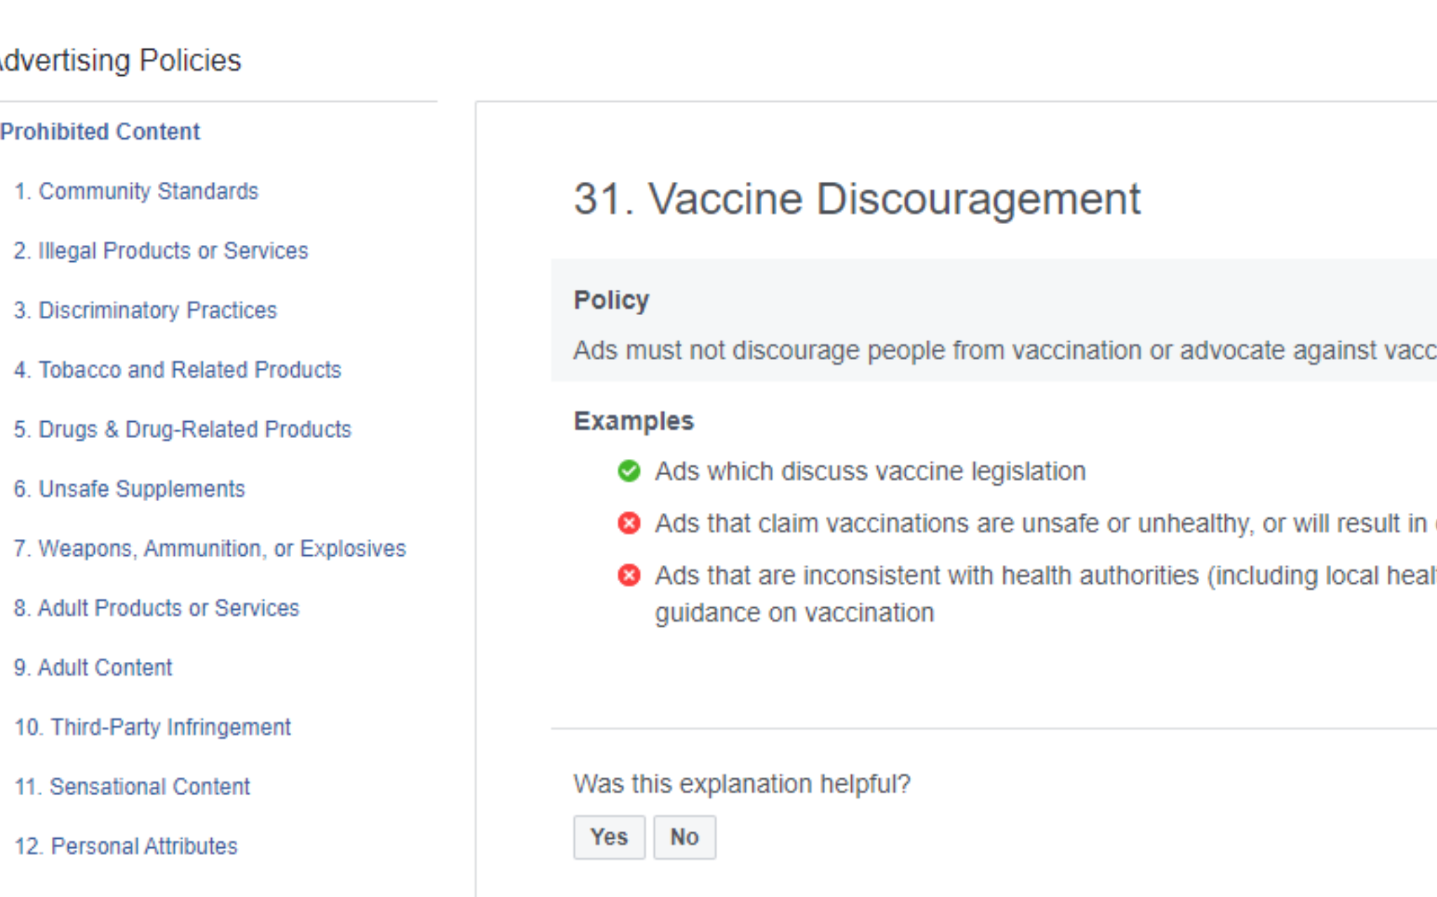Viewport: 1437px width, 897px height.
Task: Open the Adult Content policy
Action: pos(93,667)
